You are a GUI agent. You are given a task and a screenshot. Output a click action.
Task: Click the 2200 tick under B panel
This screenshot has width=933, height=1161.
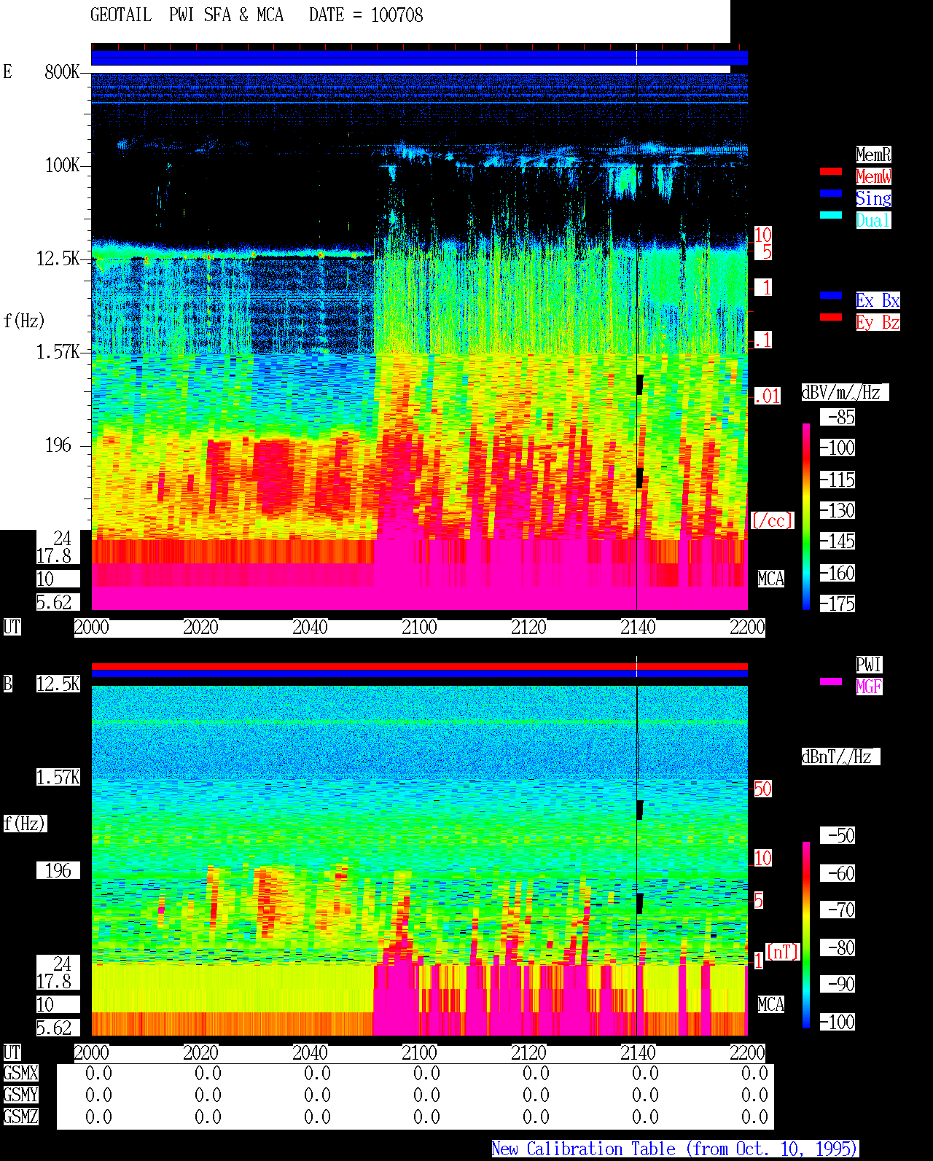click(747, 1053)
